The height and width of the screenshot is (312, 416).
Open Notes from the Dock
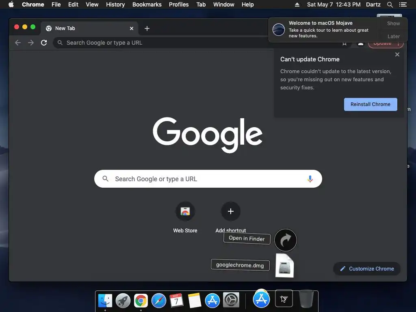coord(195,301)
